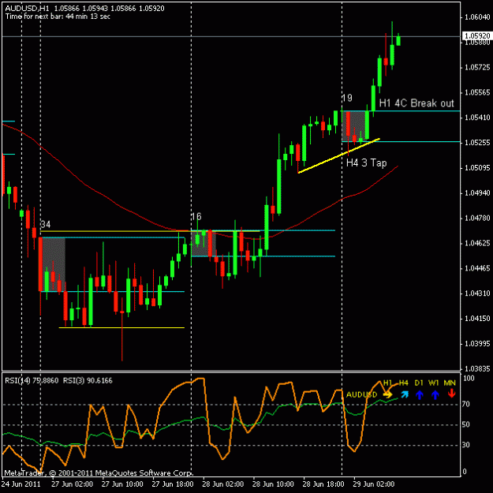
Task: Click the RSI scale value 100
Action: tap(469, 379)
